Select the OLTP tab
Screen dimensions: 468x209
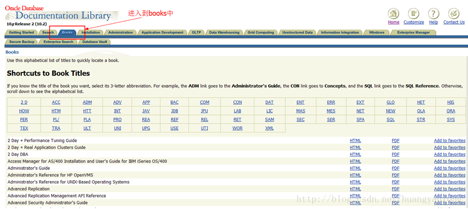pos(196,32)
